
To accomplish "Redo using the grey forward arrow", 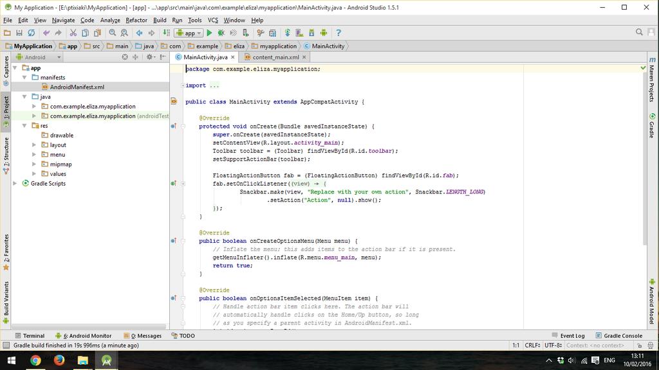I will click(58, 33).
